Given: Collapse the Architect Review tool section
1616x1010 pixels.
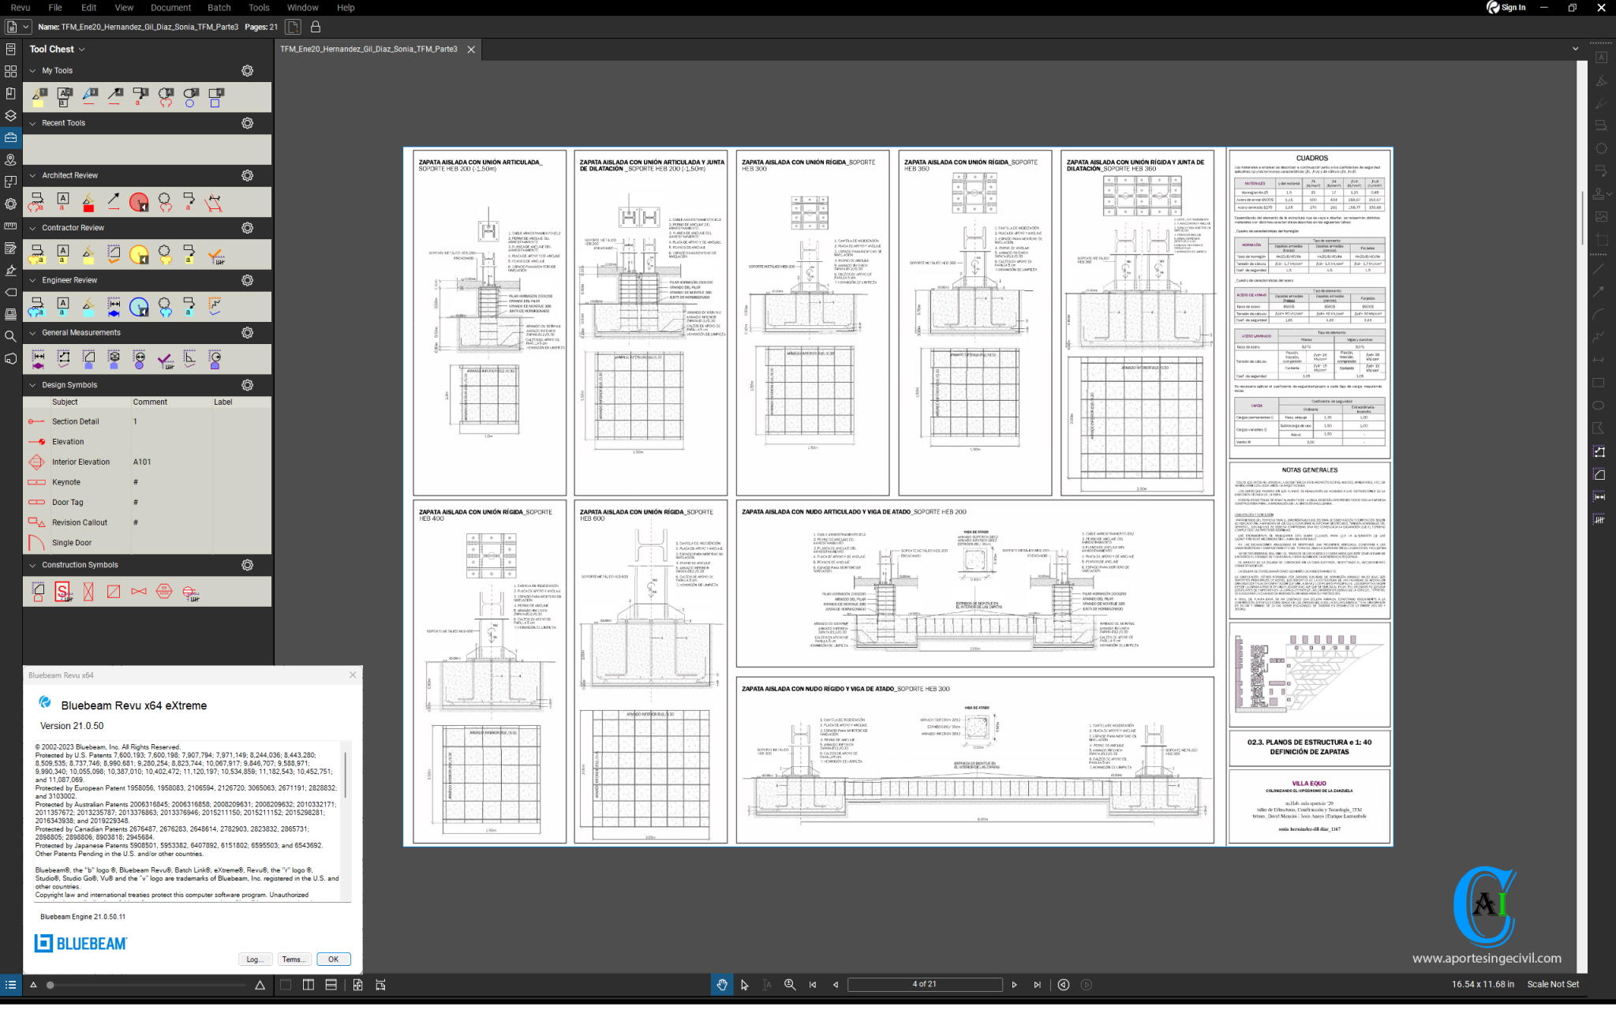Looking at the screenshot, I should 32,175.
